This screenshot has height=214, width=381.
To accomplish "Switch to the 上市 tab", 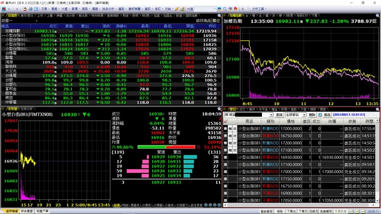I will [x=40, y=15].
